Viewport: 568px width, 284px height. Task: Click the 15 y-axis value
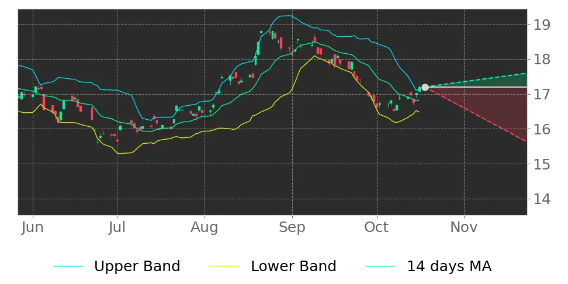coord(541,164)
